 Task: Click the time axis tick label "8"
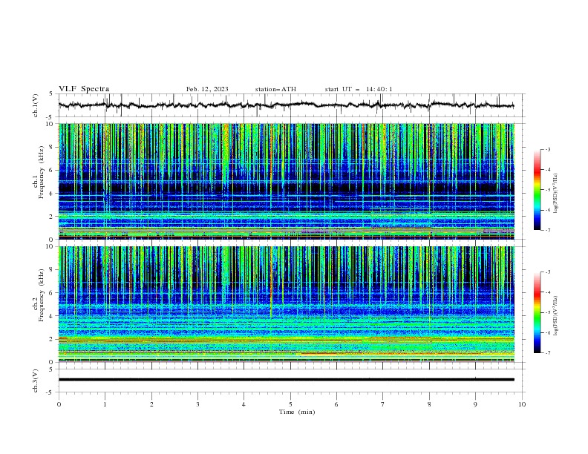[429, 404]
